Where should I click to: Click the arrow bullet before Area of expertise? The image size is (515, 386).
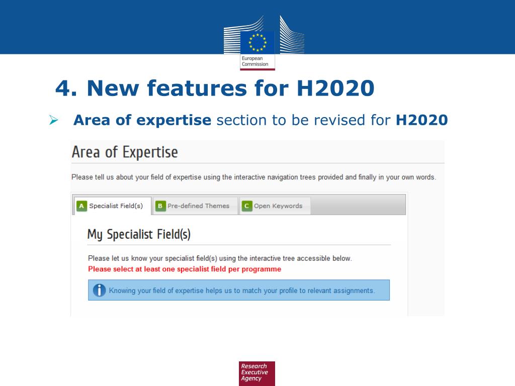click(53, 120)
